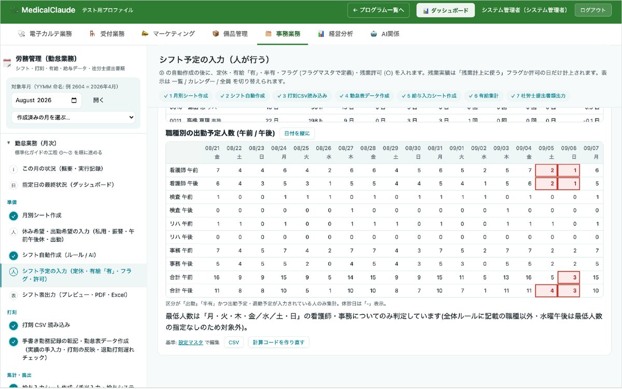622x389 pixels.
Task: Click the checkmark icon for シフト自動作成
Action: [x=13, y=255]
